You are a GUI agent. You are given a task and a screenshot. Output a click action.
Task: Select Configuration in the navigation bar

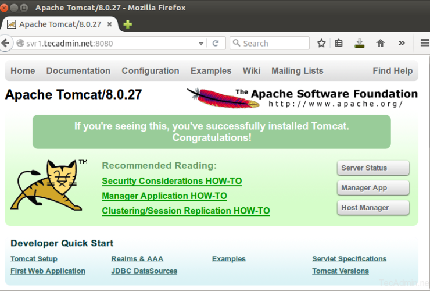click(150, 71)
